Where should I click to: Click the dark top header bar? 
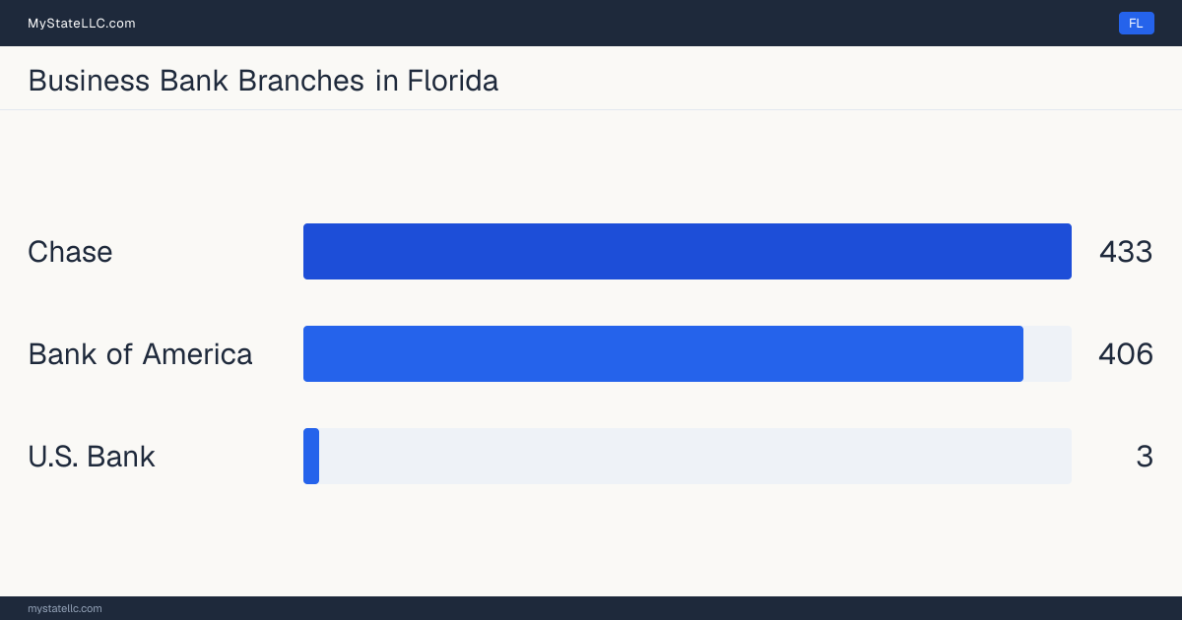pyautogui.click(x=591, y=23)
